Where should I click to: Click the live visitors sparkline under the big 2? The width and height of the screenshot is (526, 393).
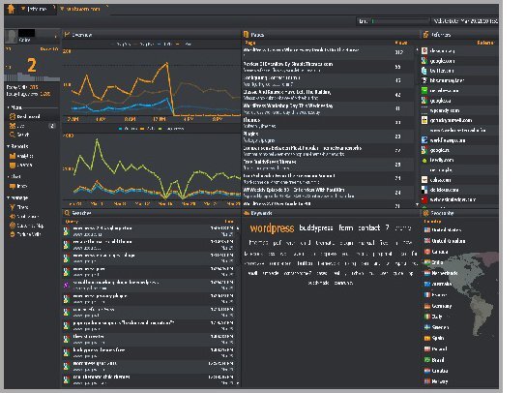pos(32,76)
